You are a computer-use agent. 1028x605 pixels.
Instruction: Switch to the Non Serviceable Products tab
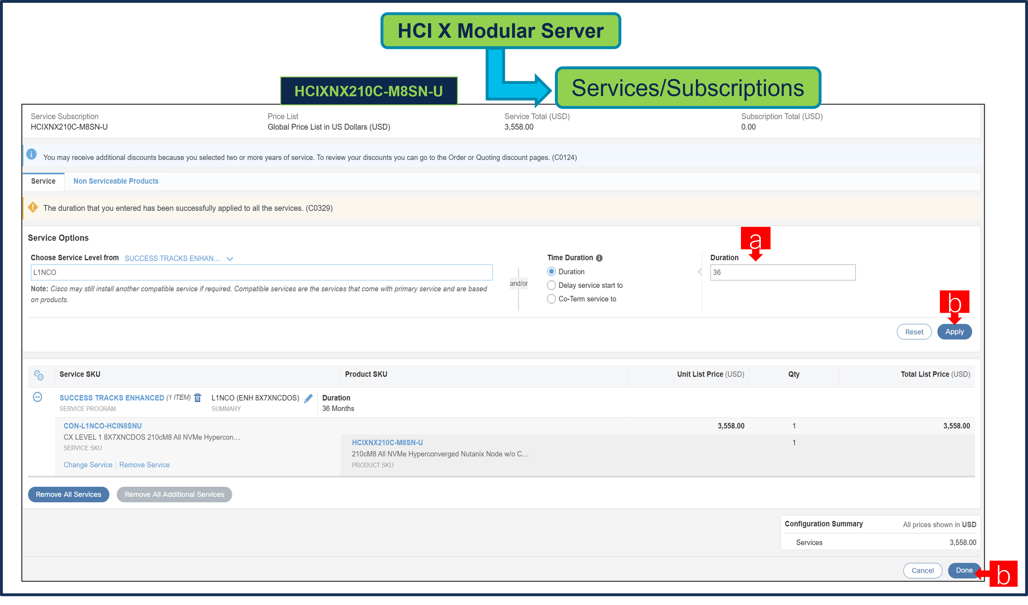pos(116,181)
